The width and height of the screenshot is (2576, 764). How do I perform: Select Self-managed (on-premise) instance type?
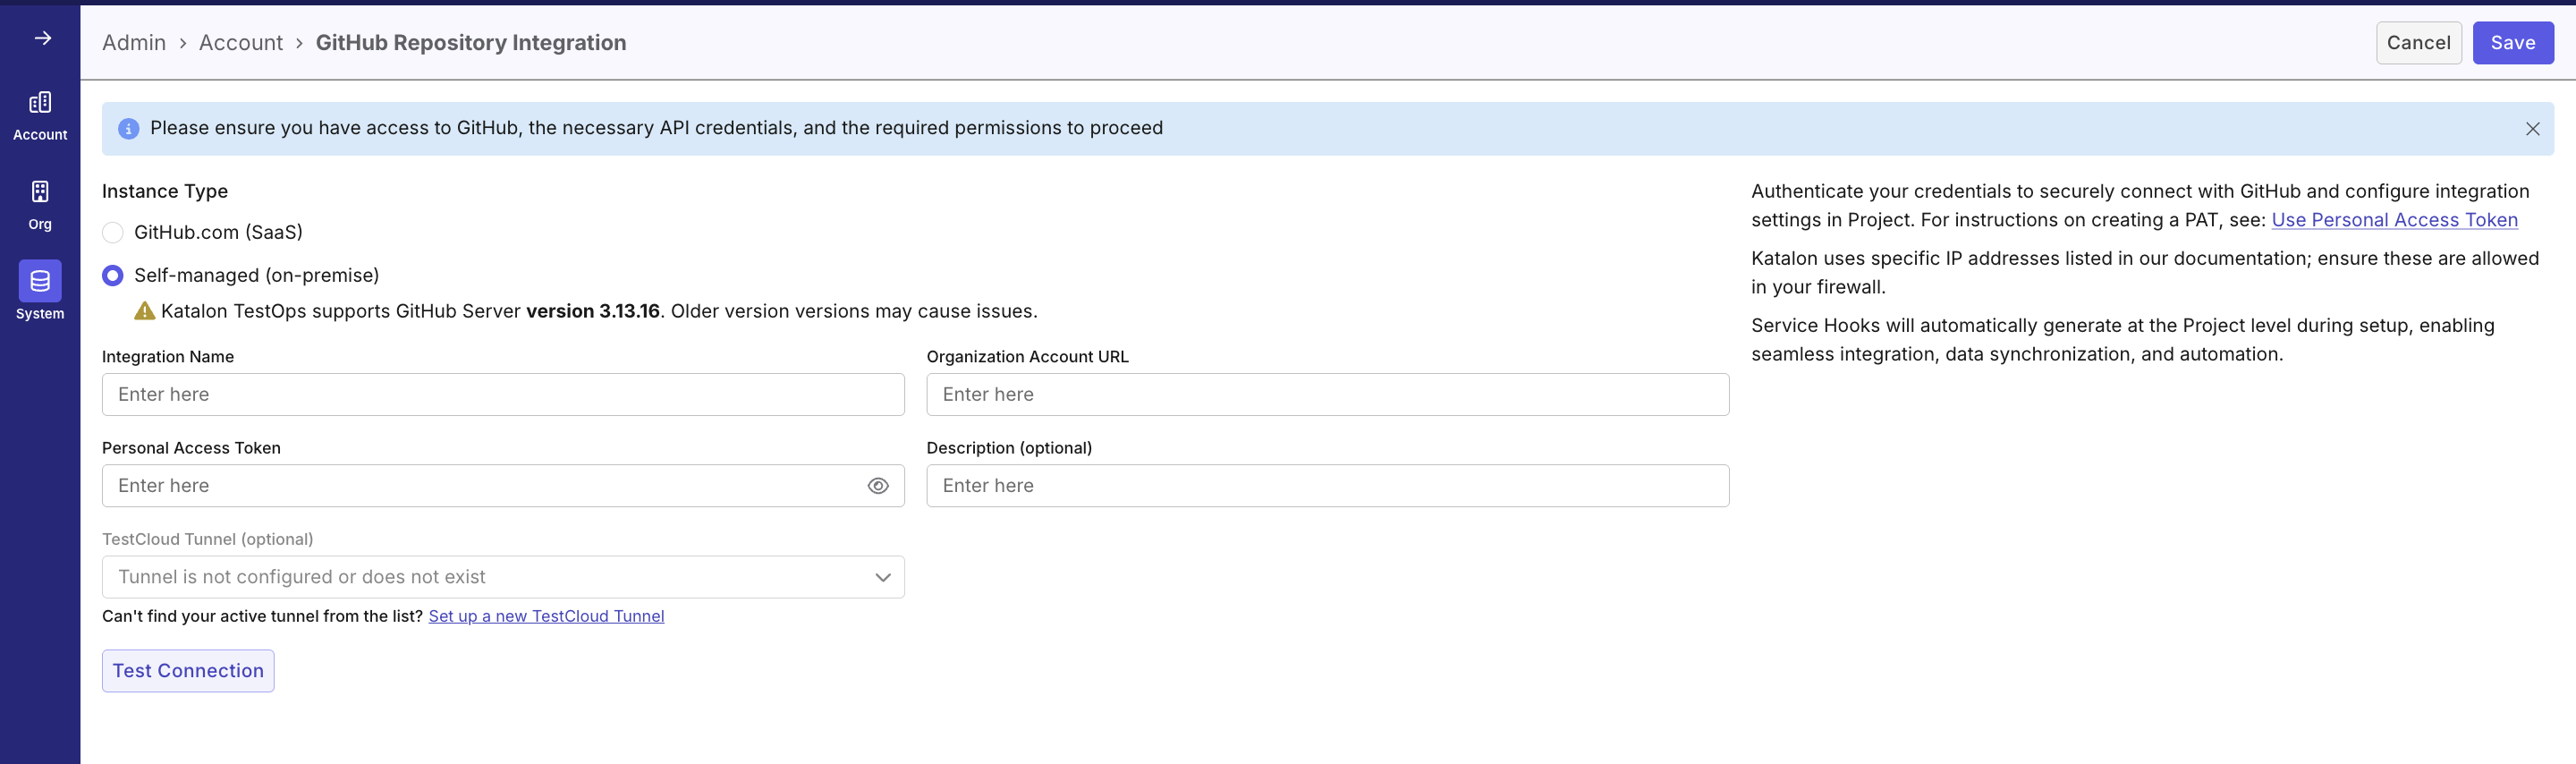(113, 275)
